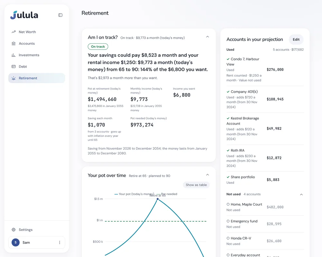Click the Retirement sunrise icon

coord(14,78)
